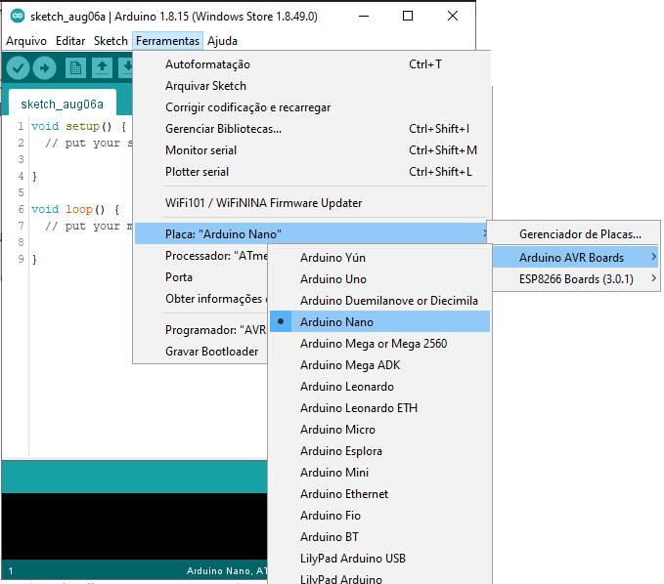Launch WiFi101 / WiFiNINA Firmware Updater

click(313, 203)
